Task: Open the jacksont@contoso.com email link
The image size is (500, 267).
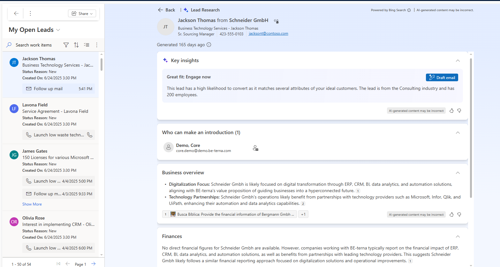Action: [268, 33]
